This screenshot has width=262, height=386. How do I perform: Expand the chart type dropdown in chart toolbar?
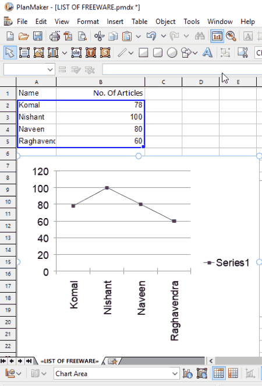click(19, 374)
